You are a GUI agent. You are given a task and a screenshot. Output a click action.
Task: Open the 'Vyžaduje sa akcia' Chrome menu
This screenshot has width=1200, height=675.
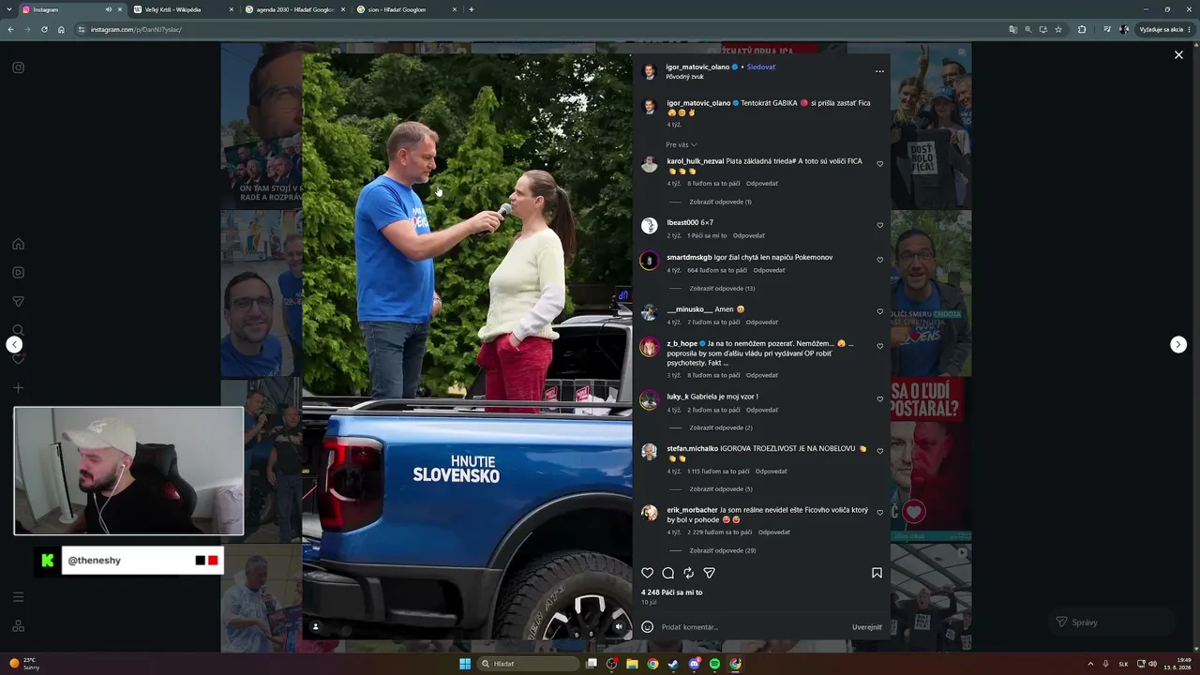(x=1163, y=29)
